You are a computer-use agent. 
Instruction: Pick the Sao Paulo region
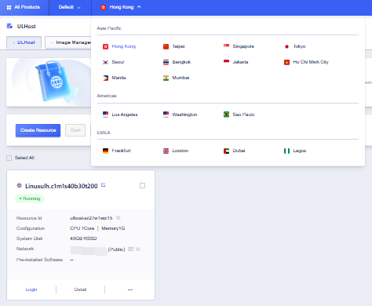(243, 115)
